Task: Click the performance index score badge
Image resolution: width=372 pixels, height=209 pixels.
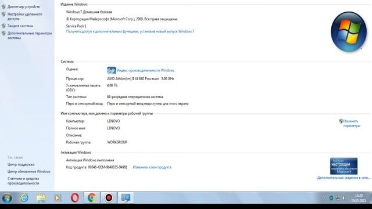Action: pyautogui.click(x=111, y=70)
